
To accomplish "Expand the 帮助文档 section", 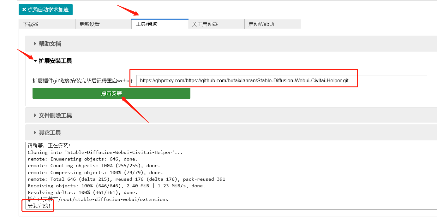I will [x=50, y=44].
